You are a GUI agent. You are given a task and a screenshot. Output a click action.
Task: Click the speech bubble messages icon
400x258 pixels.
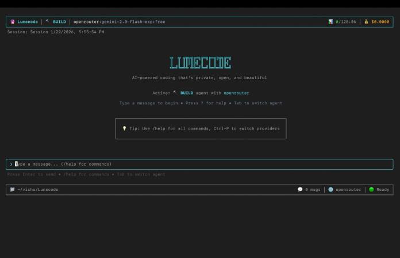pos(300,189)
